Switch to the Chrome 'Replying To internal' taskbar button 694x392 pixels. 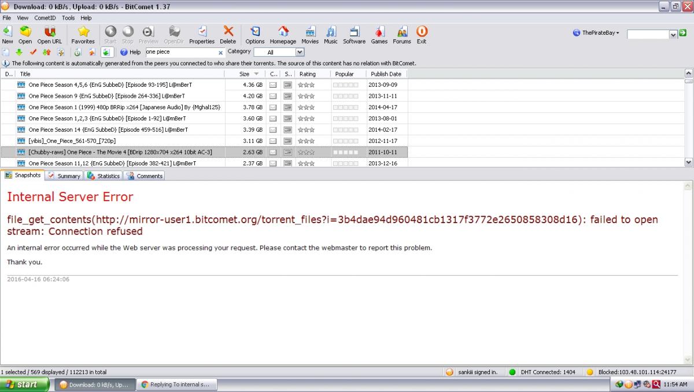[x=178, y=384]
